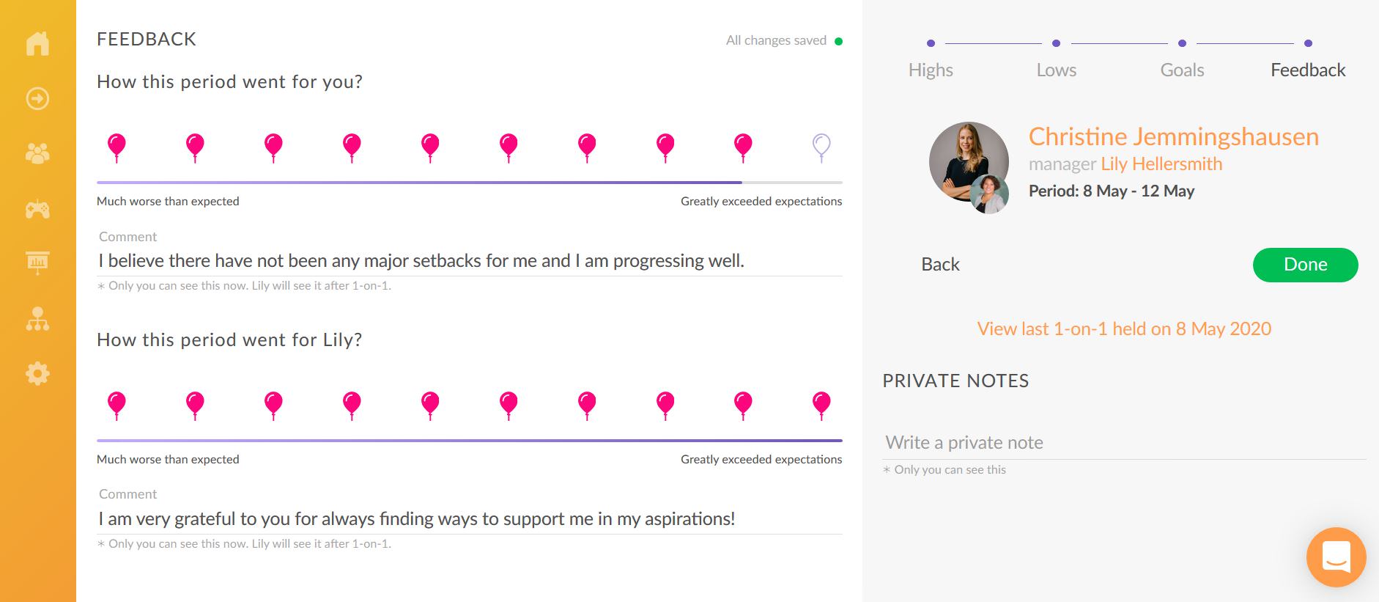Viewport: 1379px width, 602px height.
Task: Open the game controller sidebar icon
Action: 37,209
